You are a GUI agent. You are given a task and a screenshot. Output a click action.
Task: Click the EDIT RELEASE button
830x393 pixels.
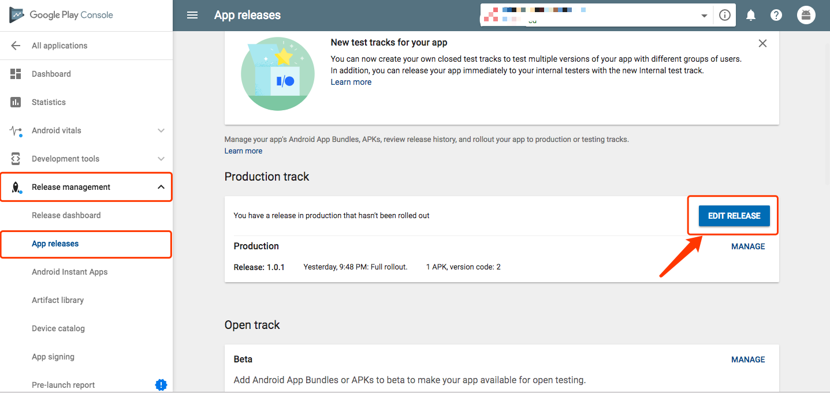[734, 216]
